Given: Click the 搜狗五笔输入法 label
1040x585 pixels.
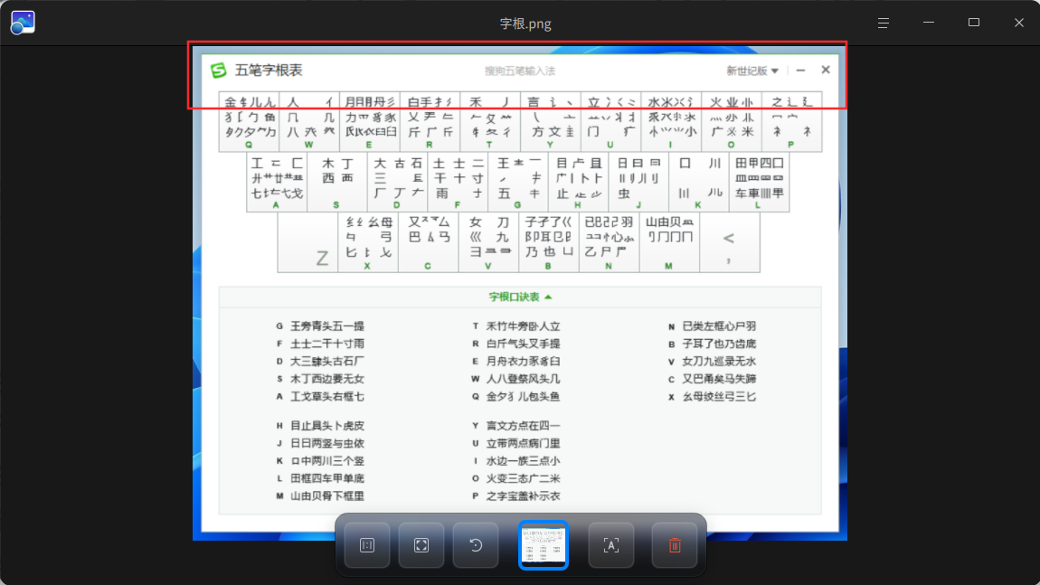Looking at the screenshot, I should tap(520, 71).
